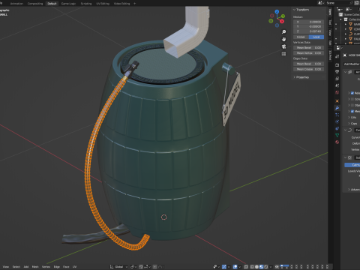Image resolution: width=360 pixels, height=270 pixels.
Task: Switch perspective/orthographic with grid icon
Action: coord(283,54)
